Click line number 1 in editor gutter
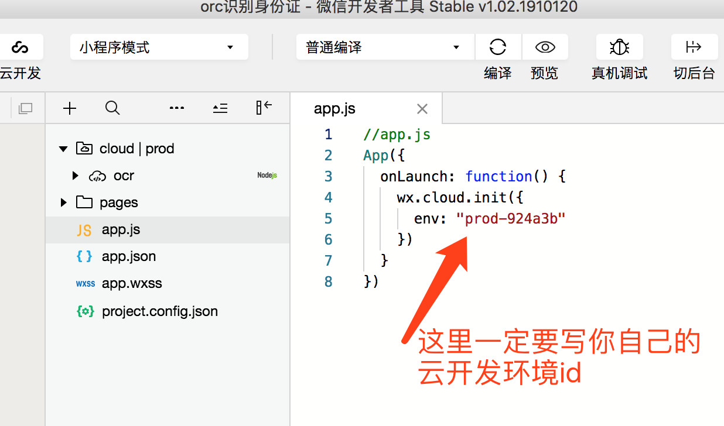The height and width of the screenshot is (426, 724). click(329, 135)
